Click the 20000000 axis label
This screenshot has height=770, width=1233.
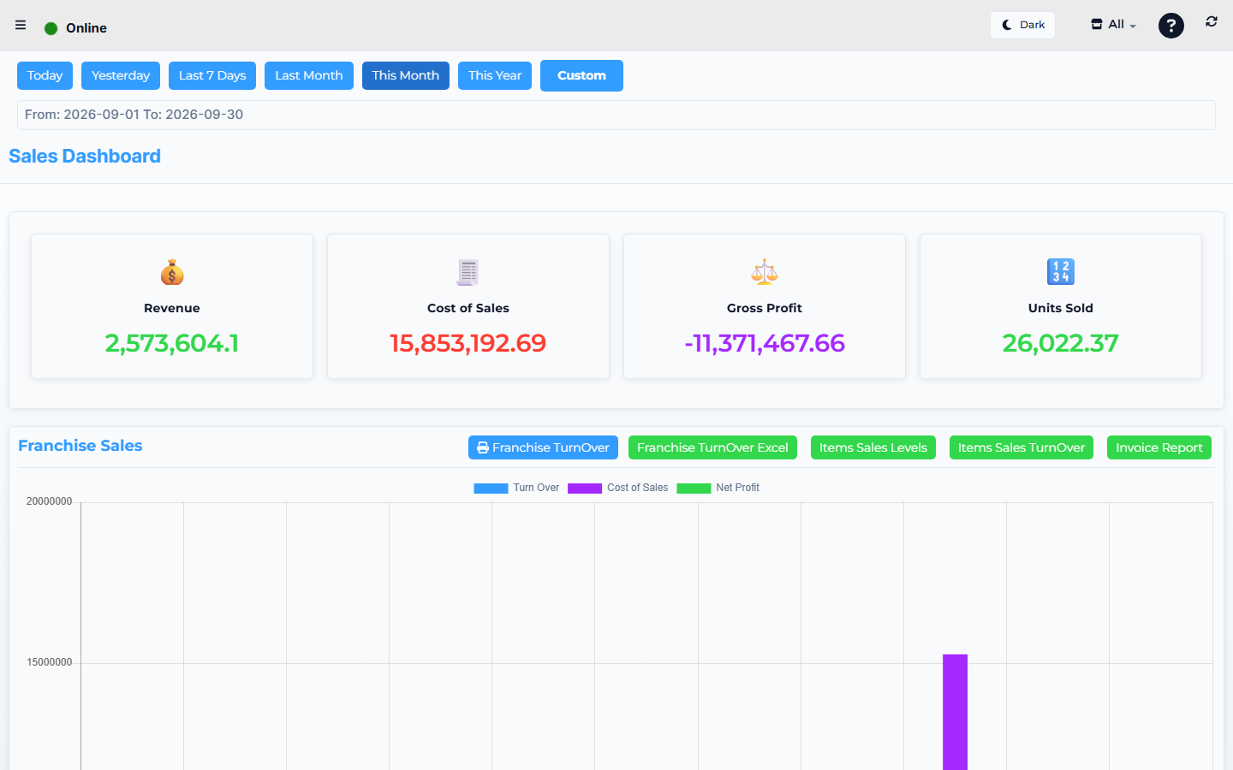[50, 501]
